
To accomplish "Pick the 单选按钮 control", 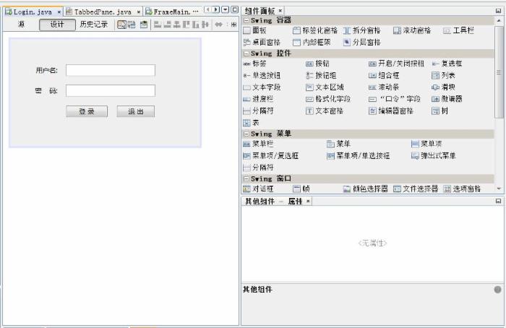I will click(x=262, y=75).
